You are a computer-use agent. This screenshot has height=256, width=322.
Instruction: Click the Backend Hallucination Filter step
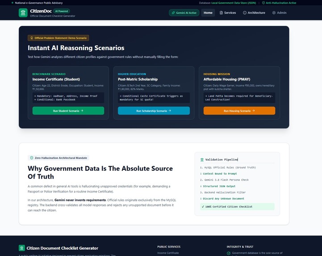pos(223,193)
